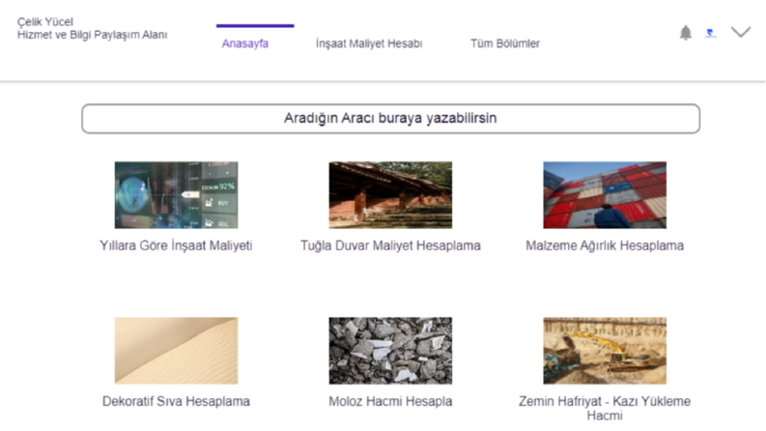Open the Malzeme Ağırlık containers thumbnail
The width and height of the screenshot is (766, 431).
[x=605, y=195]
